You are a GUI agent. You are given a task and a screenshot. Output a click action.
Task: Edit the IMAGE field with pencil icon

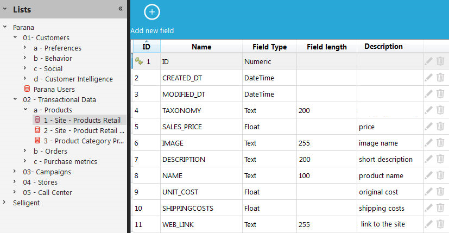click(429, 143)
